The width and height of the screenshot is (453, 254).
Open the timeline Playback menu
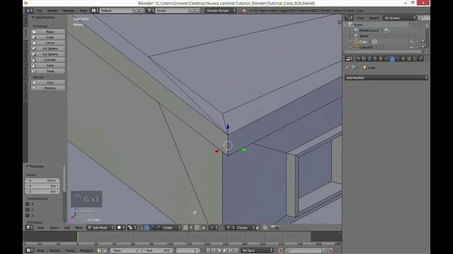coord(86,250)
